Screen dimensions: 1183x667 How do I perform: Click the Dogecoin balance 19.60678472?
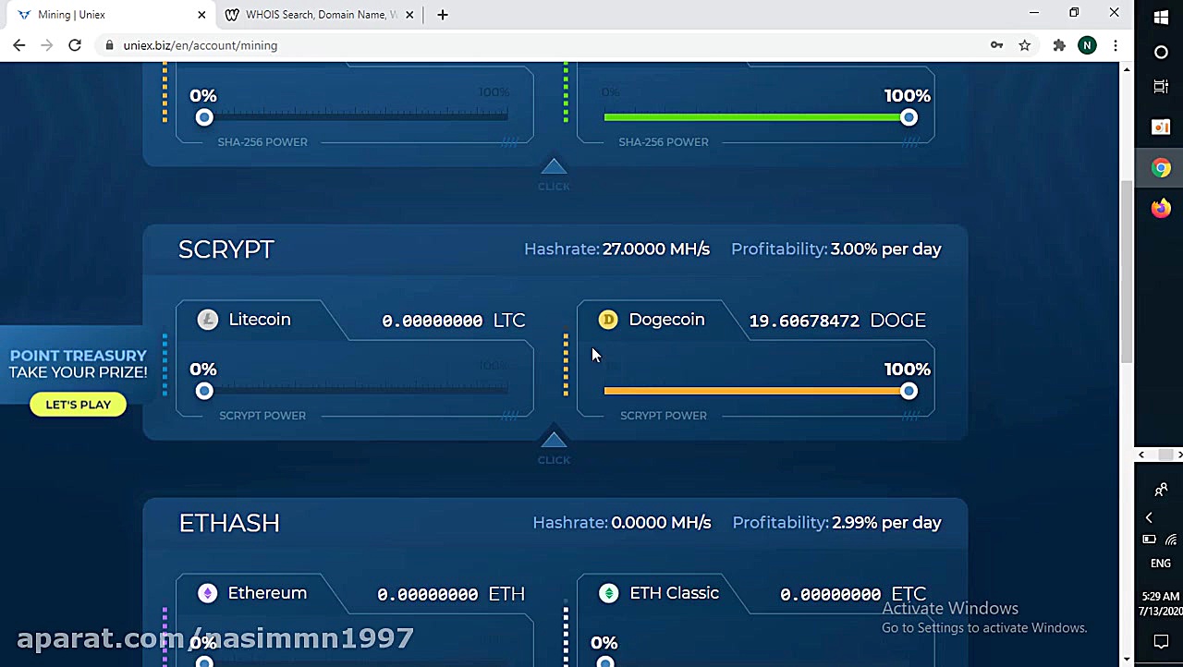(804, 321)
